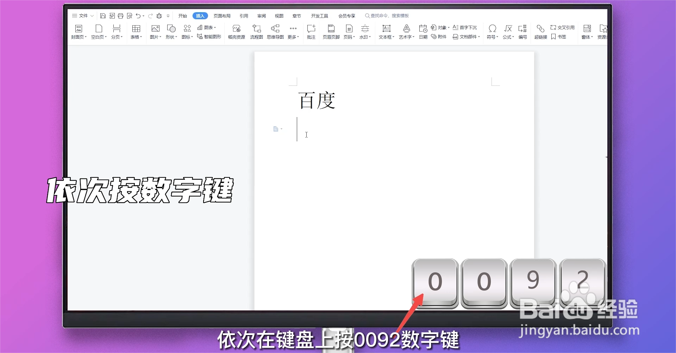Viewport: 676px width, 353px height.
Task: Open the 表格 table dropdown
Action: [x=136, y=32]
